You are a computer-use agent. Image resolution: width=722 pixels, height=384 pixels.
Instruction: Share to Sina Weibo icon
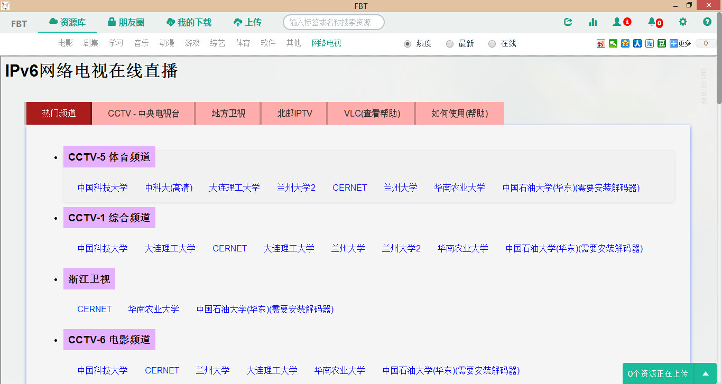click(x=601, y=43)
